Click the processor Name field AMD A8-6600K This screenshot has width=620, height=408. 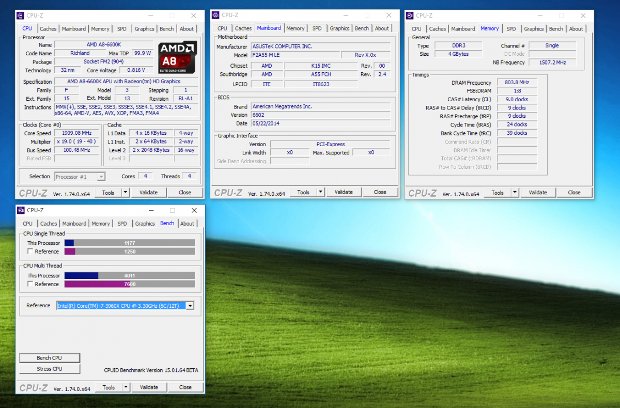point(103,44)
